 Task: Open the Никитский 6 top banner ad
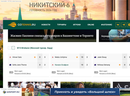[65, 10]
